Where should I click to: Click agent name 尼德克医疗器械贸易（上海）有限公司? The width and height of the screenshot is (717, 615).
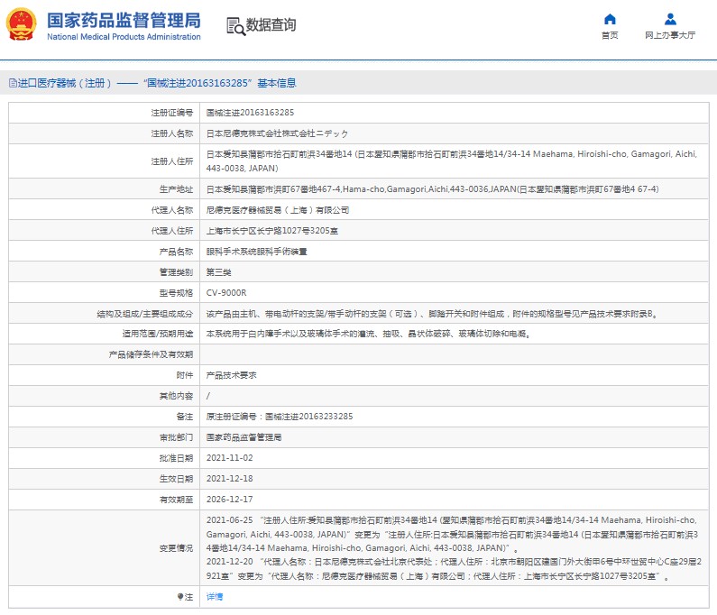(277, 210)
